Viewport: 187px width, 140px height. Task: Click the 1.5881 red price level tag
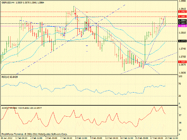[182, 17]
